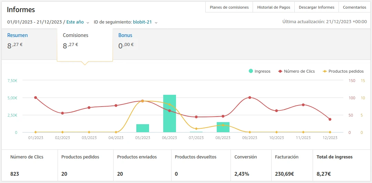372x183 pixels.
Task: Open Historial de Pagos
Action: [274, 7]
